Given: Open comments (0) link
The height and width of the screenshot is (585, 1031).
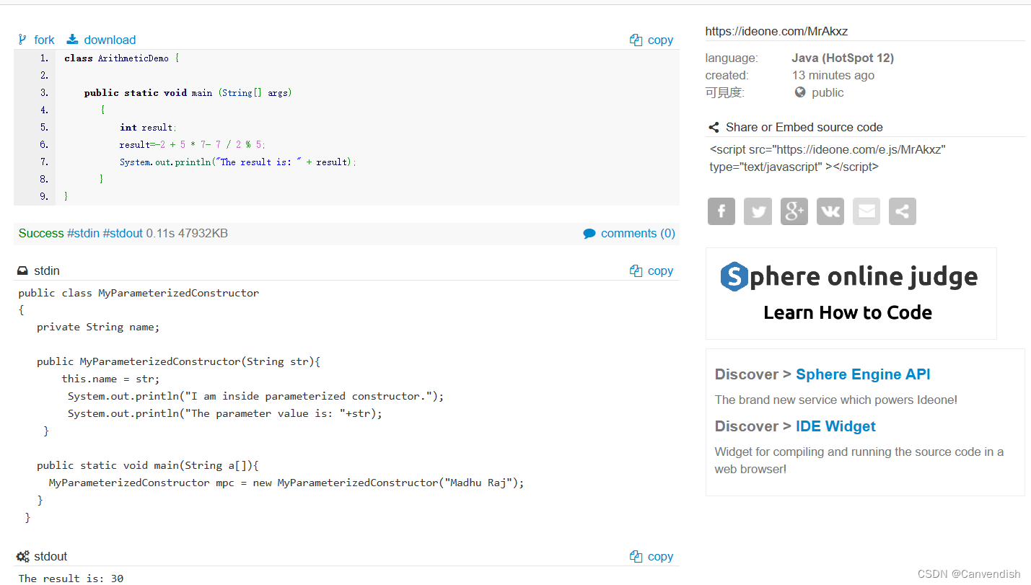Looking at the screenshot, I should tap(638, 234).
